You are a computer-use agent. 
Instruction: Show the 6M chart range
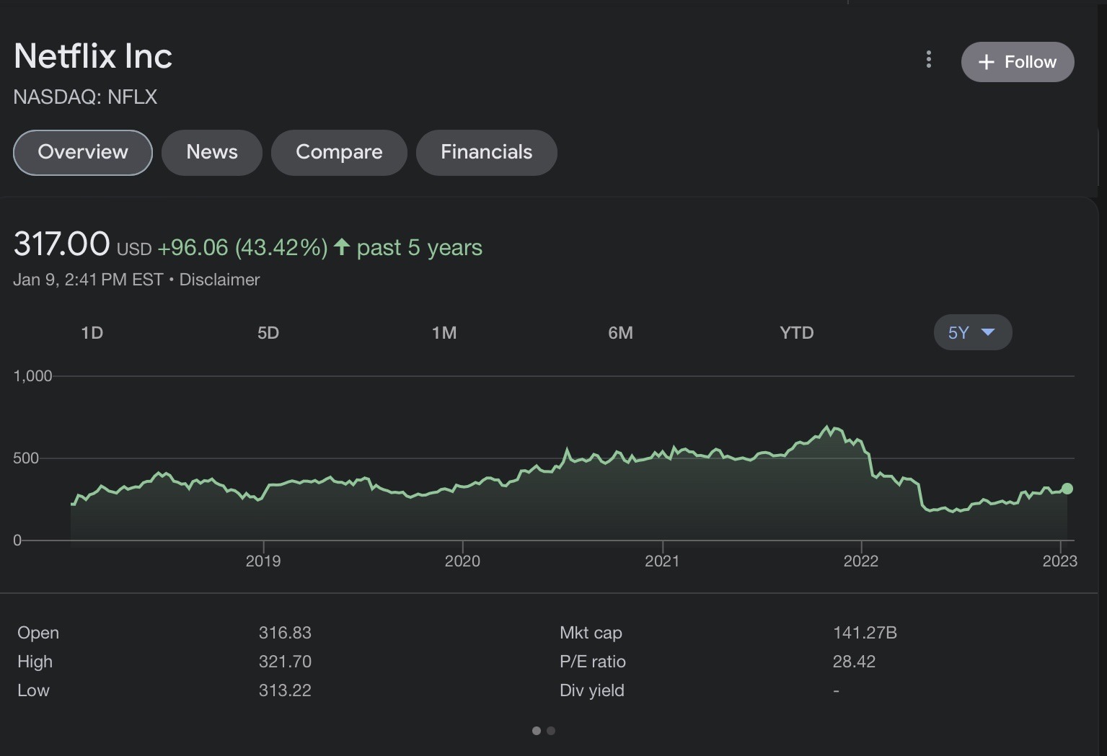coord(620,333)
